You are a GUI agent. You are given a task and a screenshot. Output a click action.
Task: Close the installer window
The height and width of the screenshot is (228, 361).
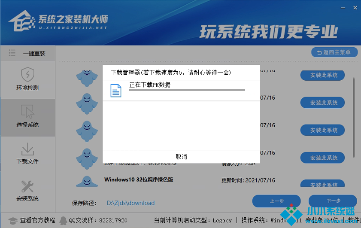tap(355, 8)
